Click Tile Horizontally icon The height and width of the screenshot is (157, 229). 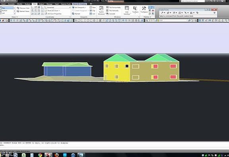coord(107,7)
